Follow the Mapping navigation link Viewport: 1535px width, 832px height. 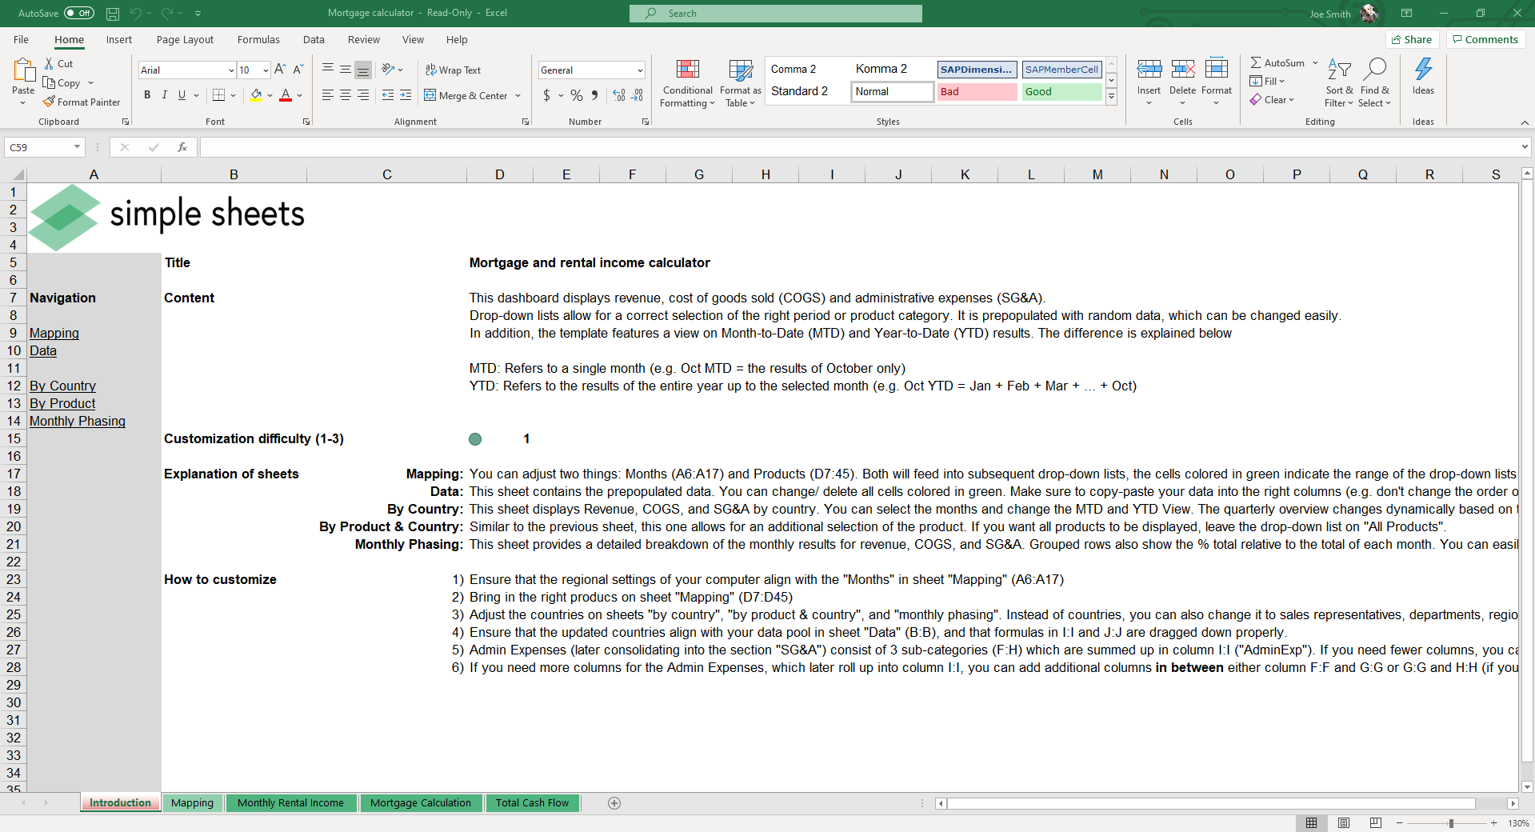54,334
